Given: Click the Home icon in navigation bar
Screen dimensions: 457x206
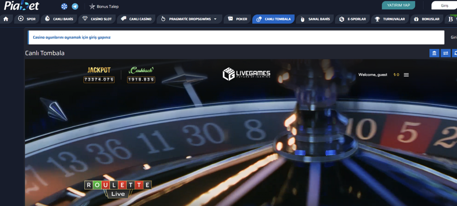Looking at the screenshot, I should (x=6, y=19).
